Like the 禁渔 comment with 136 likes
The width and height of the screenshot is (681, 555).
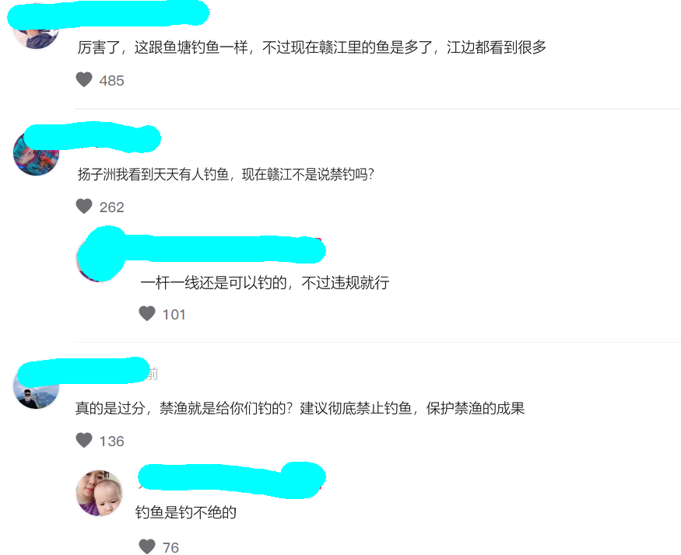point(84,440)
